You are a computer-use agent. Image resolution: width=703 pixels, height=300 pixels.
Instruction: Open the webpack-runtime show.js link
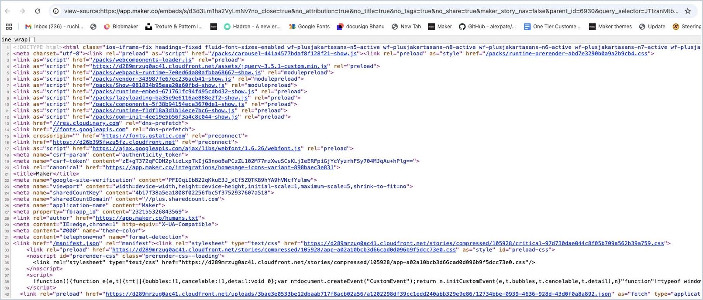(x=177, y=72)
